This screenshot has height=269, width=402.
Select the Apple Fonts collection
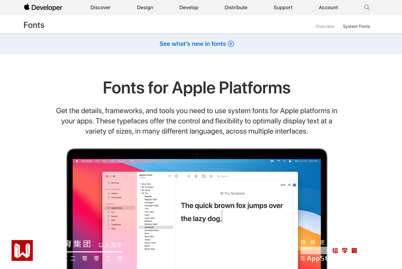(120, 208)
